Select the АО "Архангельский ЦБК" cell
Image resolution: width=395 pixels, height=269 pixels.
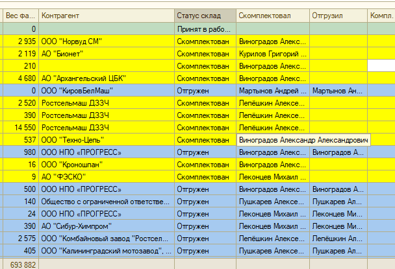point(107,78)
